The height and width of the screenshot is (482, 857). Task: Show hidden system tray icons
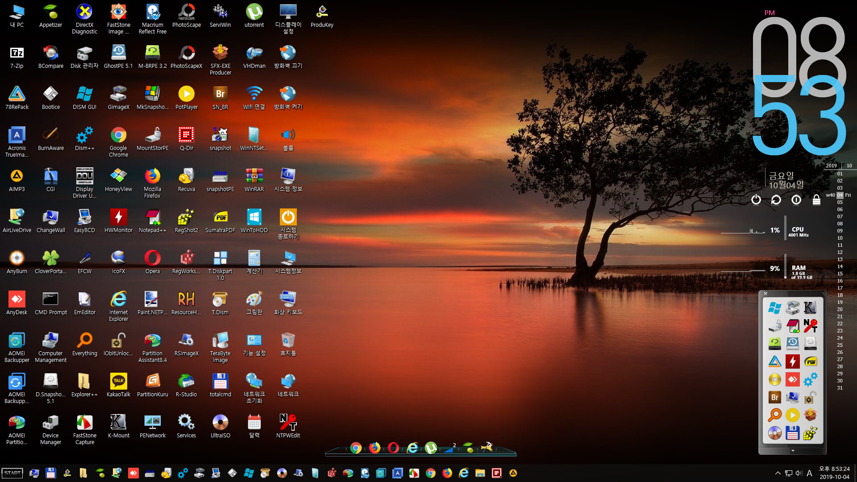pyautogui.click(x=778, y=473)
